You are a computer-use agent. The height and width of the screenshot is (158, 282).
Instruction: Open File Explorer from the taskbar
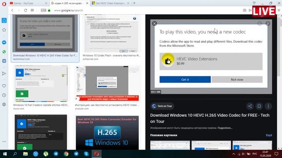26,154
